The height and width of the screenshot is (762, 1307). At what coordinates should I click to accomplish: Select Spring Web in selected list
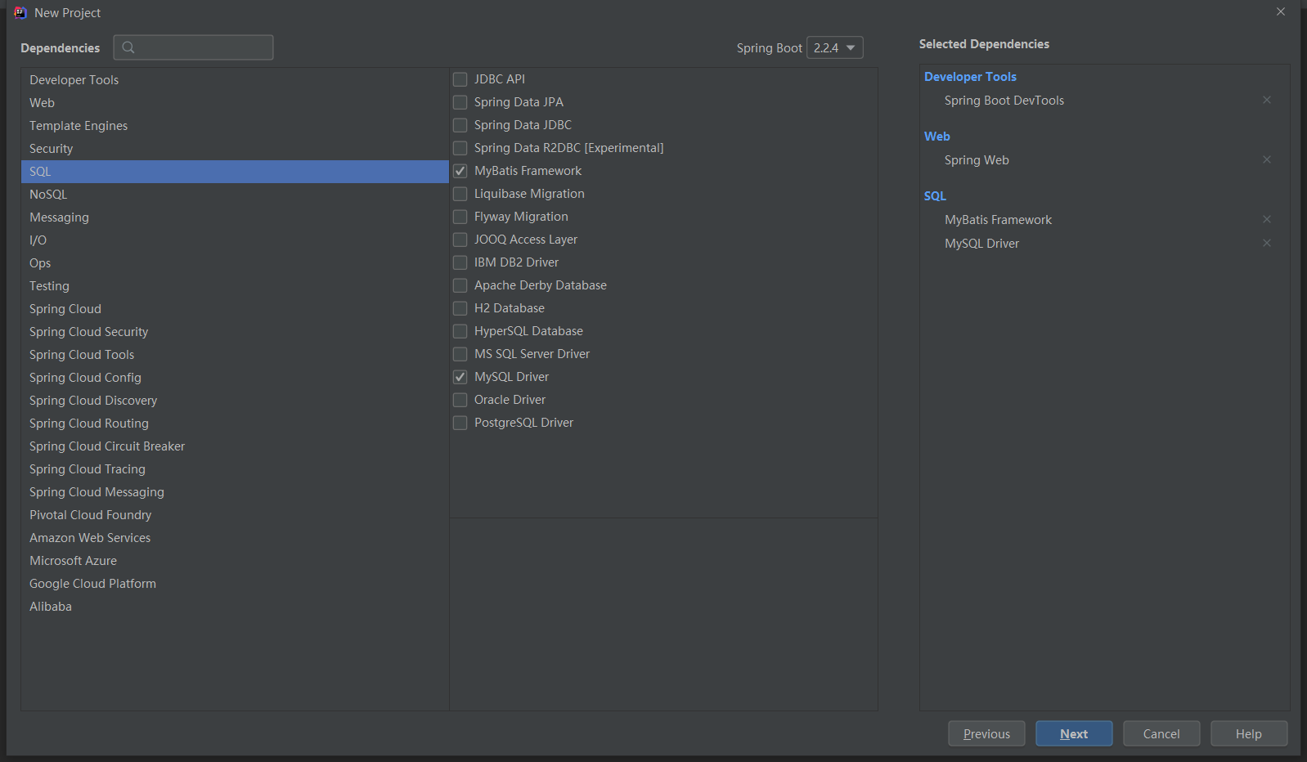coord(977,160)
